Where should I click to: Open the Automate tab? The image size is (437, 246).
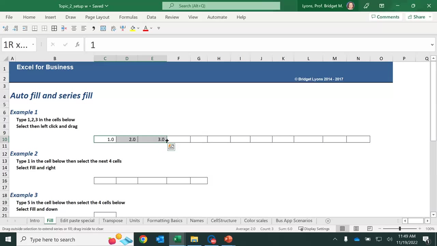[x=217, y=17]
